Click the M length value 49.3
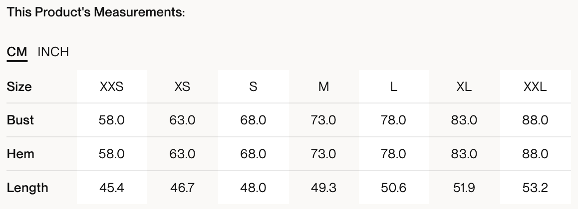578x209 pixels. click(x=323, y=188)
